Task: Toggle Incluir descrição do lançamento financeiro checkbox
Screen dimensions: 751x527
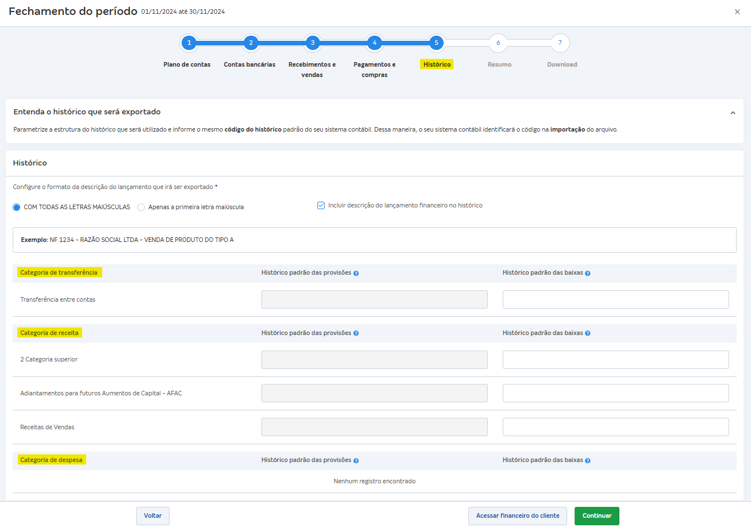Action: 321,206
